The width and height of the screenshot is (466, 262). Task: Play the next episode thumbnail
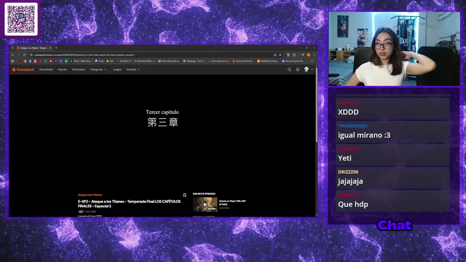click(205, 204)
